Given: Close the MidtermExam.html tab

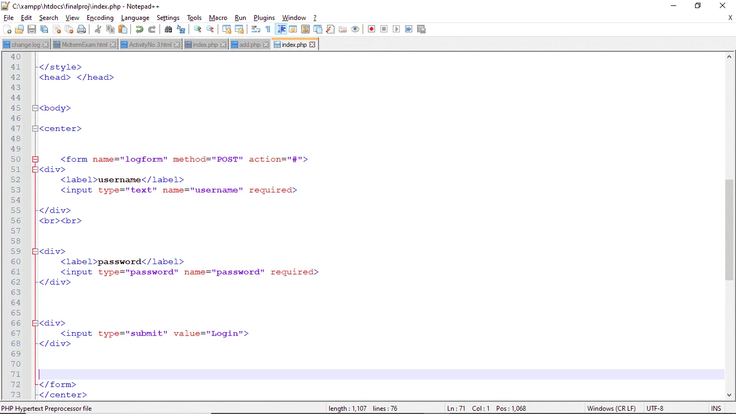Looking at the screenshot, I should click(x=113, y=45).
